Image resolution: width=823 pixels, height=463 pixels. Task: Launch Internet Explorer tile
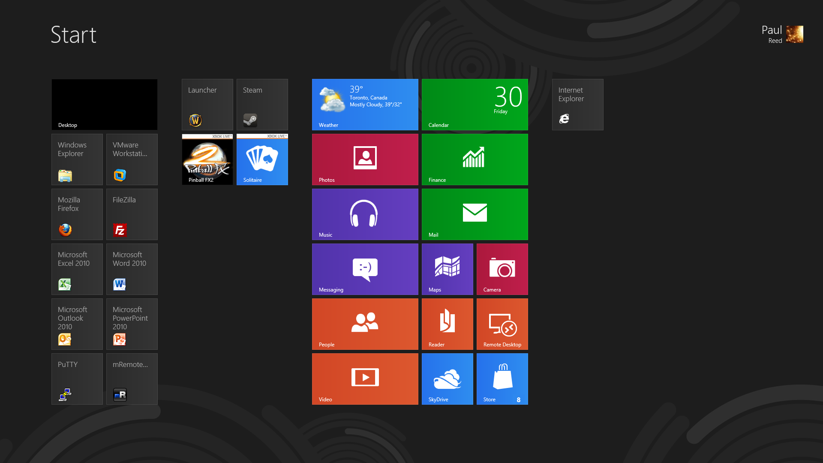[578, 105]
